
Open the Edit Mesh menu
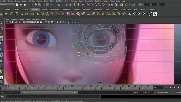point(60,1)
